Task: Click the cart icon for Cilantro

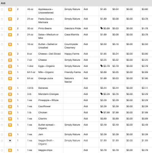Action: pos(10,119)
